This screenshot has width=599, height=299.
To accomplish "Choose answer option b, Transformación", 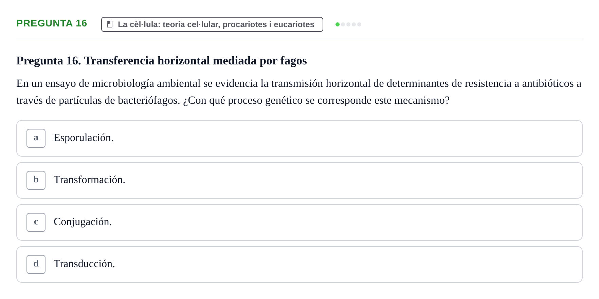I will click(x=299, y=180).
